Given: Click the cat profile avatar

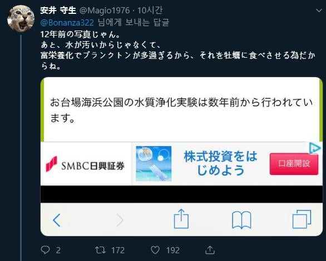Looking at the screenshot, I should tap(21, 19).
